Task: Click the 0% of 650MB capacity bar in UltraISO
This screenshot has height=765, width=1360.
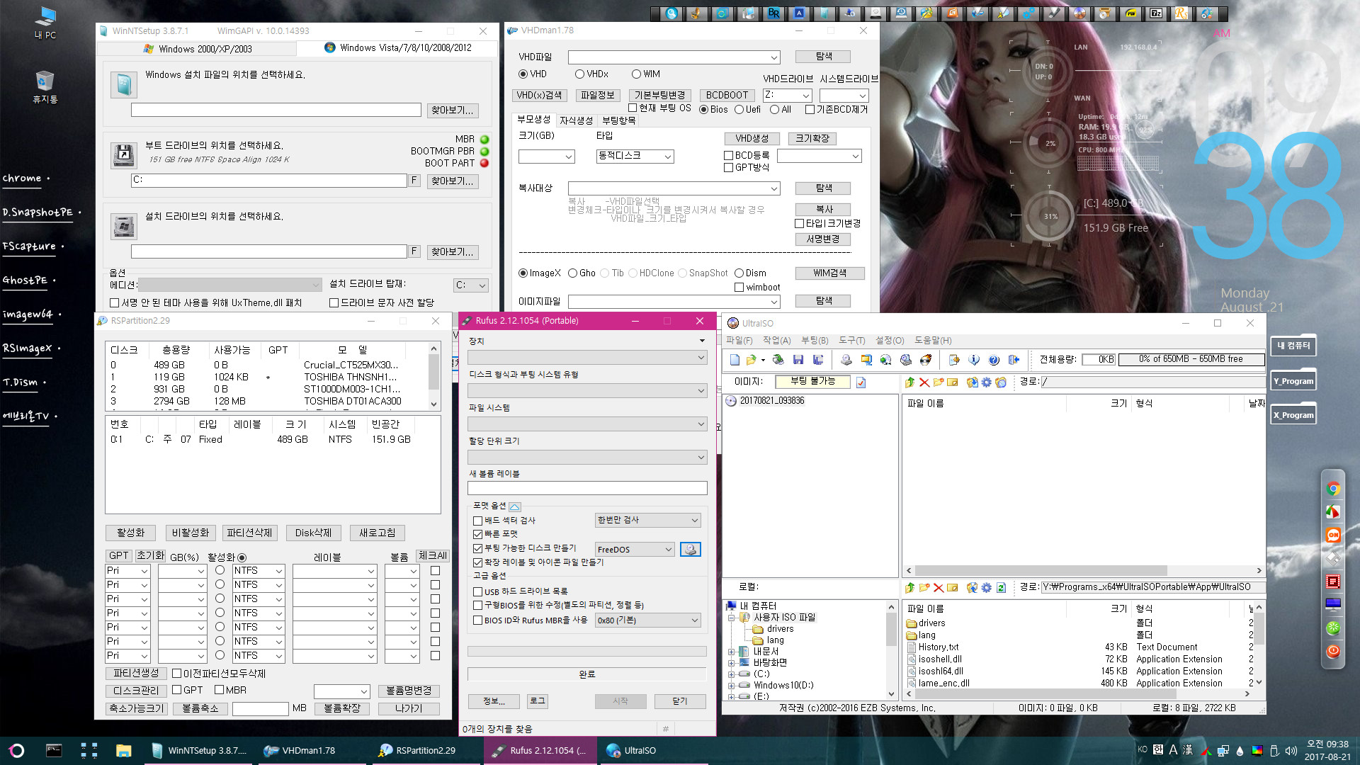Action: coord(1191,360)
